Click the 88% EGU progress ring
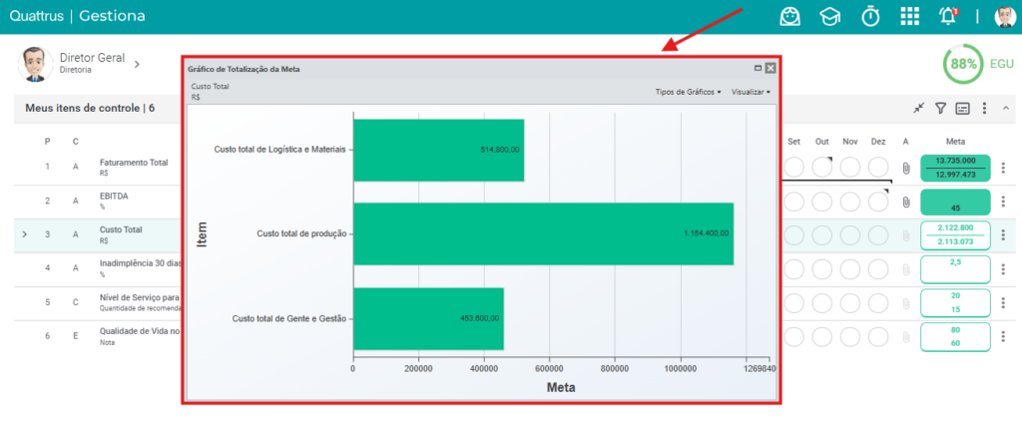 963,64
